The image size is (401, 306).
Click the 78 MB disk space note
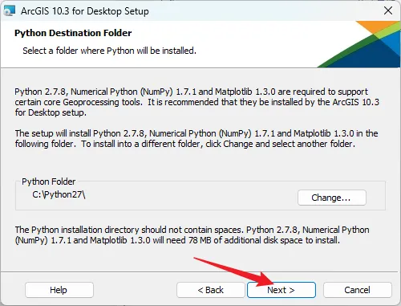192,235
